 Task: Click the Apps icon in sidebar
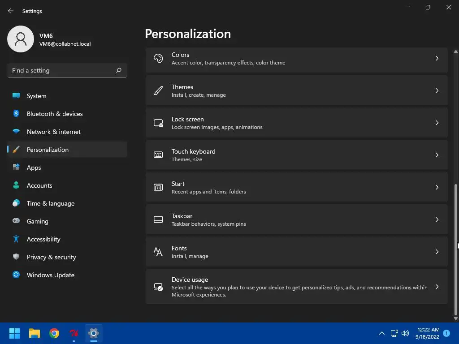(x=16, y=168)
